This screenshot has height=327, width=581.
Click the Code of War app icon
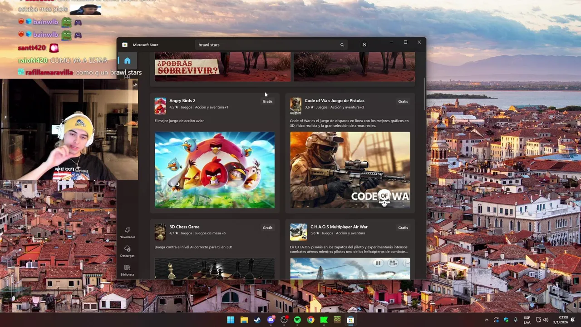[x=295, y=106]
